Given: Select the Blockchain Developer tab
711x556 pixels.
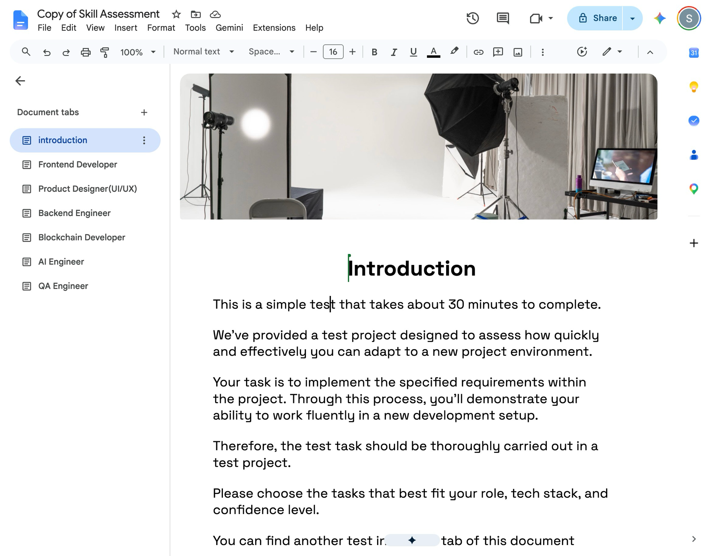Looking at the screenshot, I should click(85, 237).
